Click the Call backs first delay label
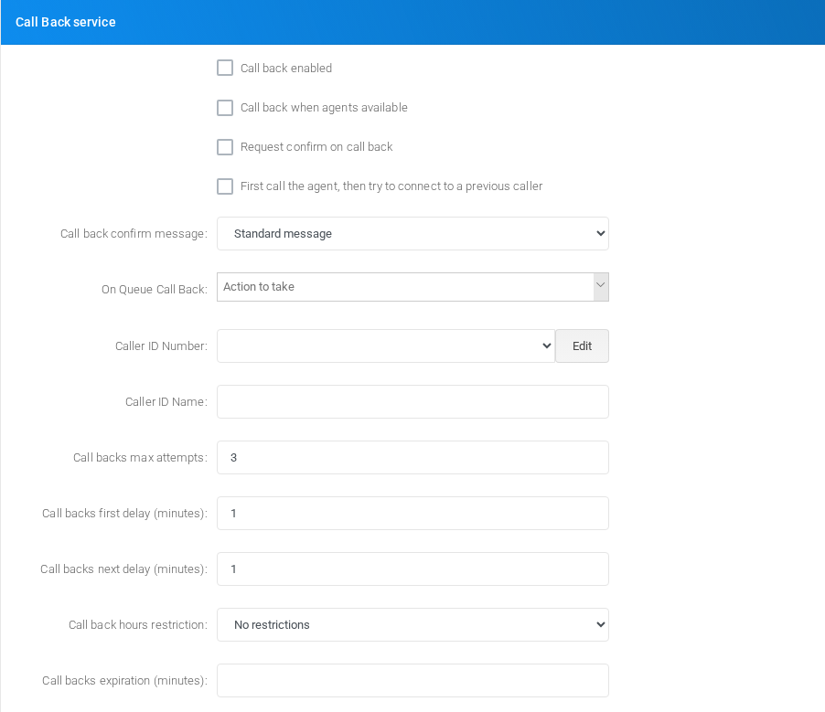 124,514
